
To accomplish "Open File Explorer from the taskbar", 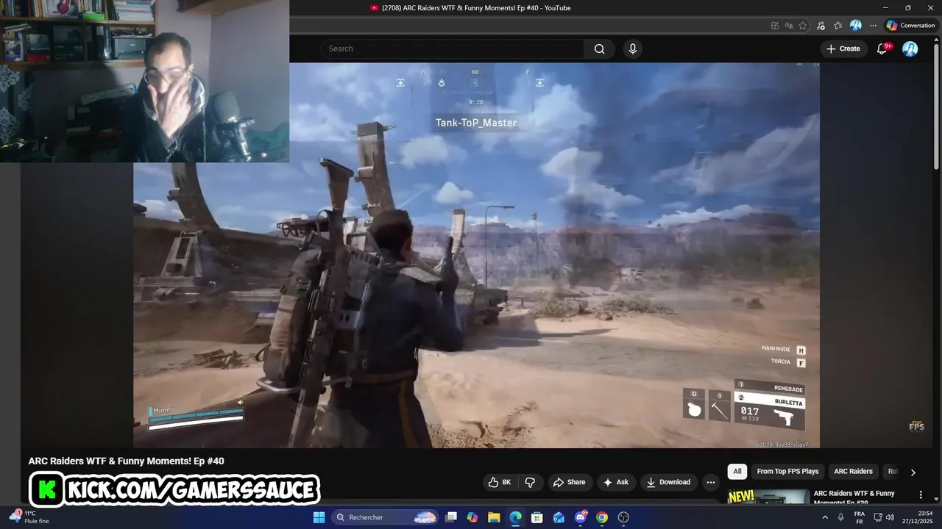I will click(x=494, y=517).
